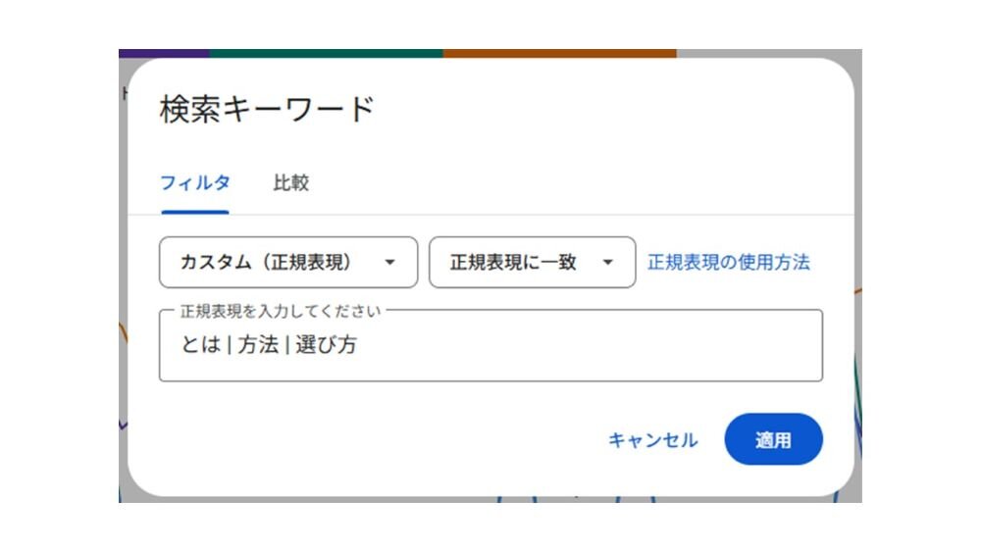Focus the empty area of the regex input field
The width and height of the screenshot is (981, 552).
click(589, 346)
